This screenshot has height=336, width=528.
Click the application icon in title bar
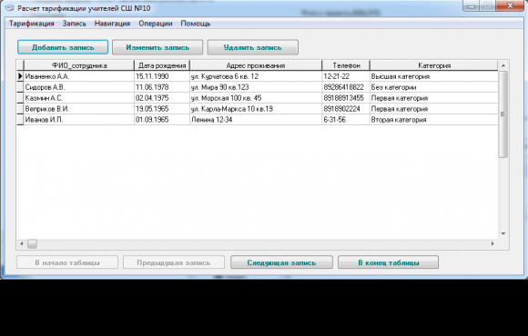(x=9, y=8)
